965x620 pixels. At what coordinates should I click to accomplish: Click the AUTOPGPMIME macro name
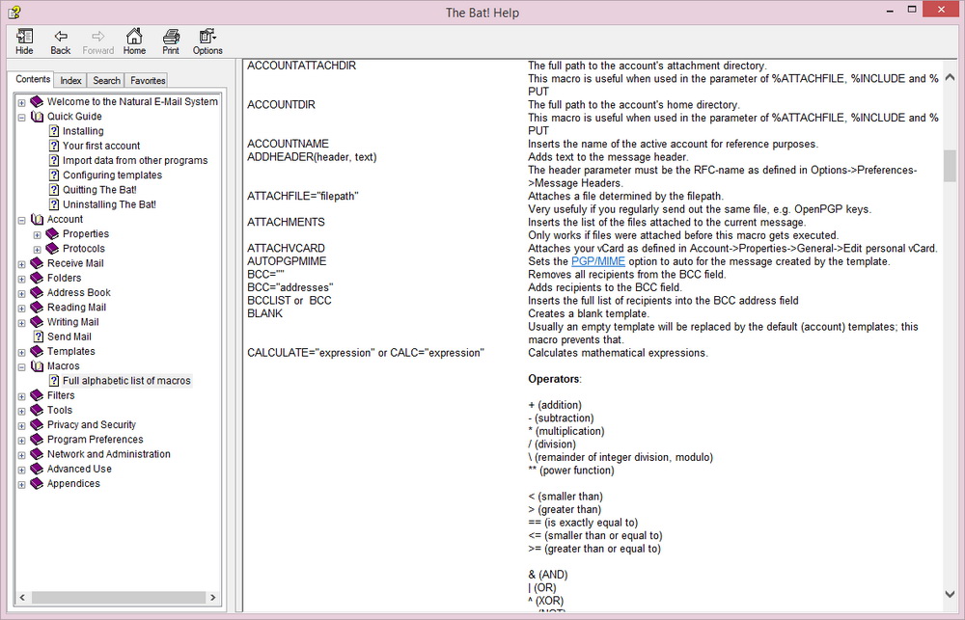(287, 261)
